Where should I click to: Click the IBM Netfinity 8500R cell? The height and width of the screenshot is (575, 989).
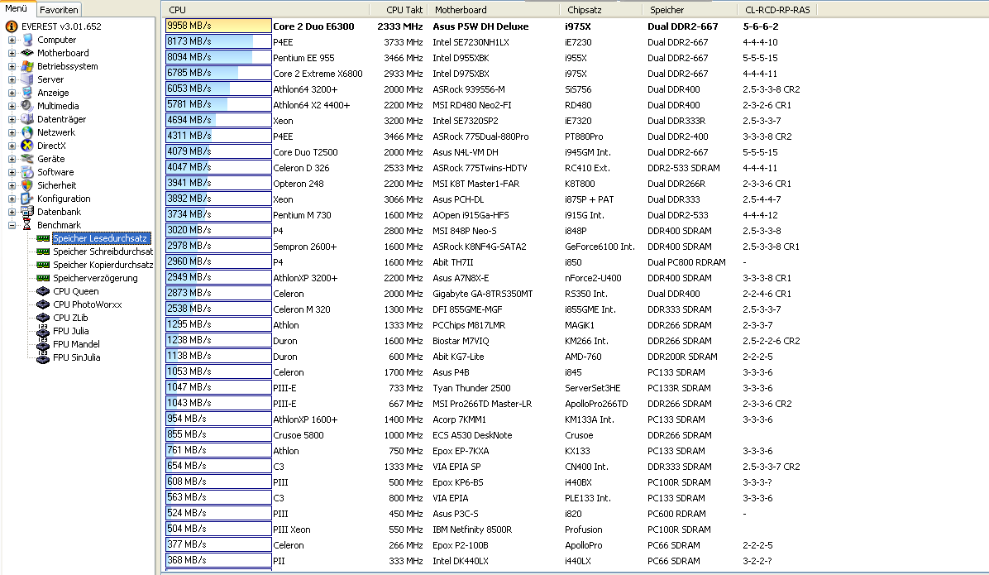point(472,529)
